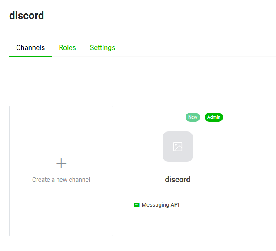Switch to the Channels tab
The width and height of the screenshot is (276, 251).
30,48
